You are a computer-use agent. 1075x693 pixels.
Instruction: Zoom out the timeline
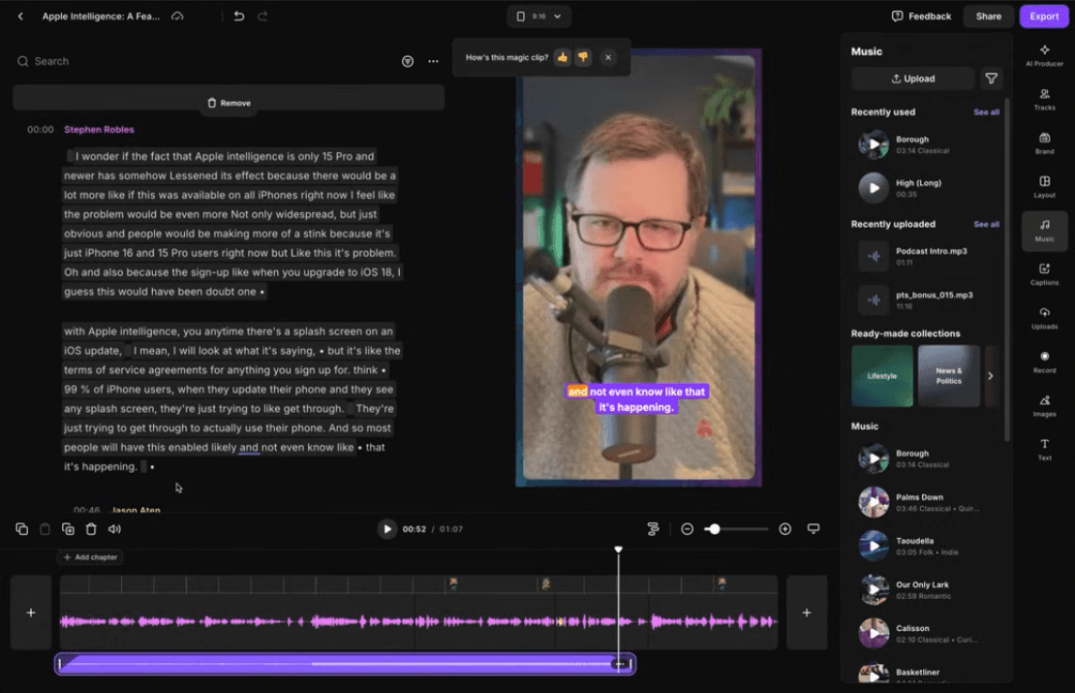pyautogui.click(x=687, y=529)
